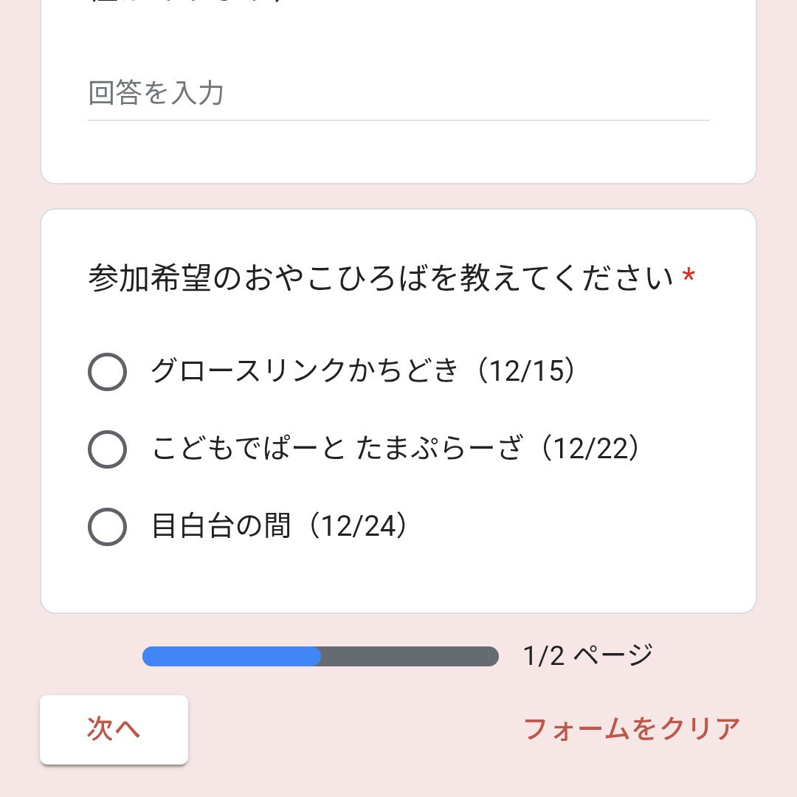Tap the 目白台の間 option label text
797x797 pixels.
click(x=221, y=527)
